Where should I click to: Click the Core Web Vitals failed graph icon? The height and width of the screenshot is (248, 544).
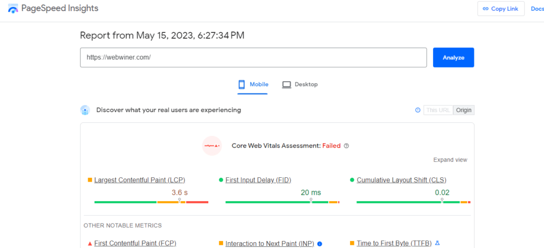(x=212, y=146)
